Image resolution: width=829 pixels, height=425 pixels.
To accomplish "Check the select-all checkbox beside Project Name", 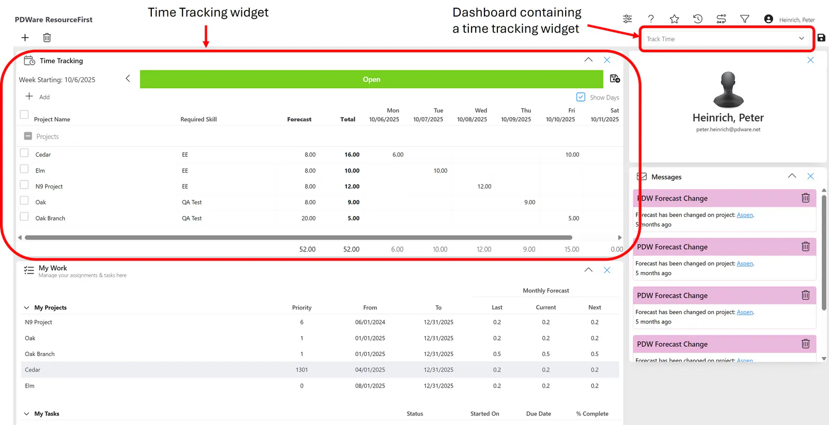I will click(x=24, y=115).
